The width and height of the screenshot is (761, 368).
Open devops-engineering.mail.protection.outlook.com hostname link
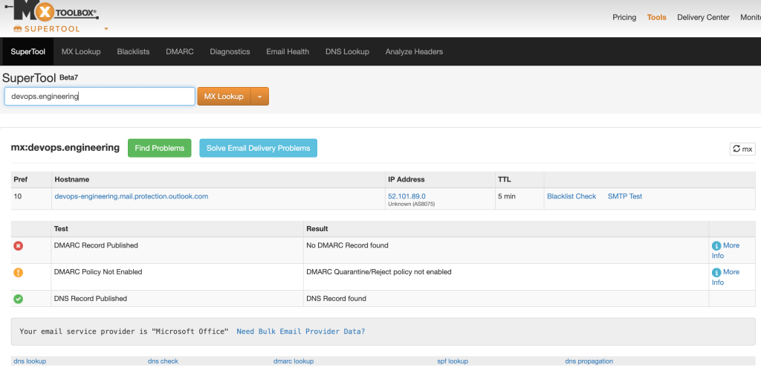132,196
